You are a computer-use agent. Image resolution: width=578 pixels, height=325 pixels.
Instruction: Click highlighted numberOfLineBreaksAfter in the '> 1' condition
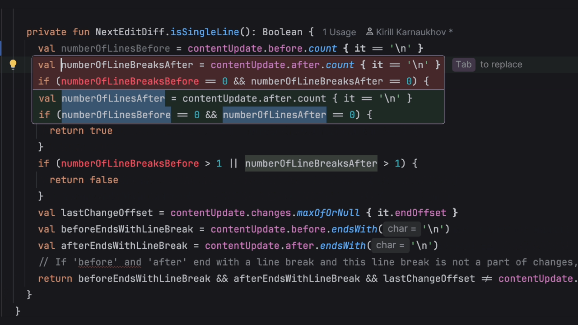pos(311,163)
